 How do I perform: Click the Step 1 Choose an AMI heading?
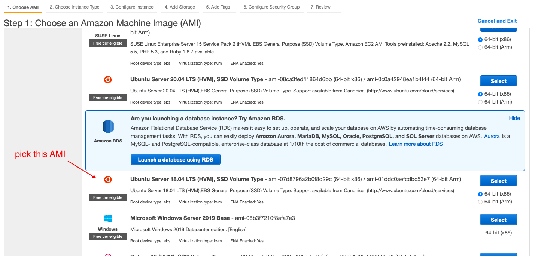coord(102,23)
